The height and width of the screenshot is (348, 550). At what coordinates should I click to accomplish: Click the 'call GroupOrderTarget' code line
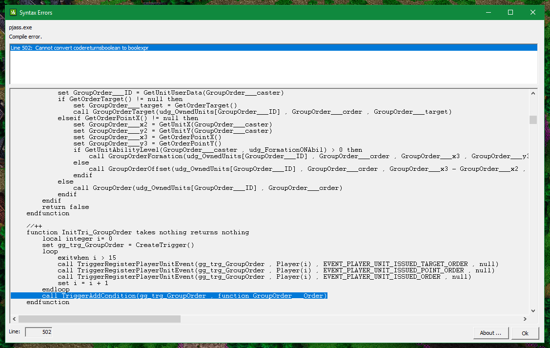click(x=263, y=112)
